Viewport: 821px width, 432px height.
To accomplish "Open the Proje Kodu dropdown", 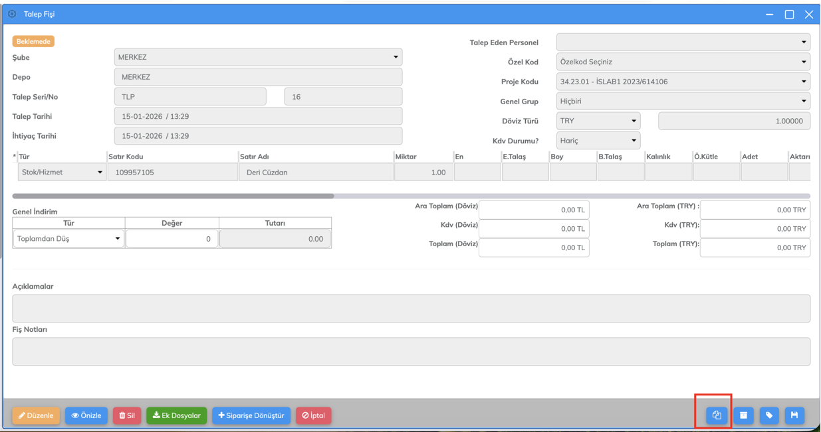I will pos(683,82).
